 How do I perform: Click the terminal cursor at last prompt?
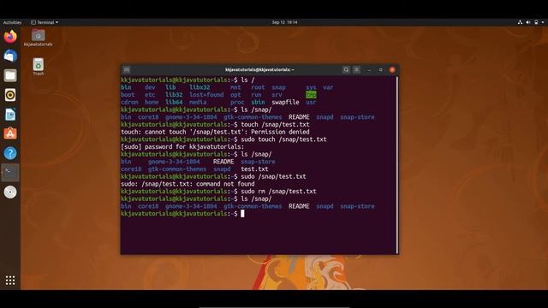(242, 213)
